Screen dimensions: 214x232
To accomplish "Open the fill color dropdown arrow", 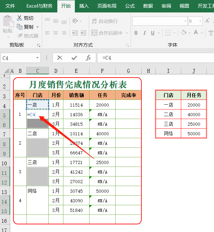I will 189,33.
